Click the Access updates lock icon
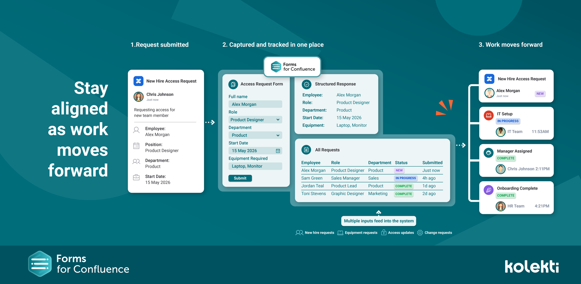This screenshot has width=581, height=284. coord(384,232)
